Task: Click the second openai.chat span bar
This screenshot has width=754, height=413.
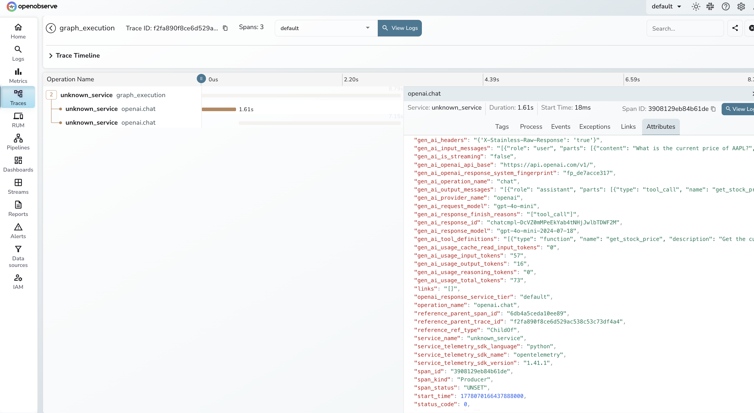Action: pyautogui.click(x=320, y=123)
